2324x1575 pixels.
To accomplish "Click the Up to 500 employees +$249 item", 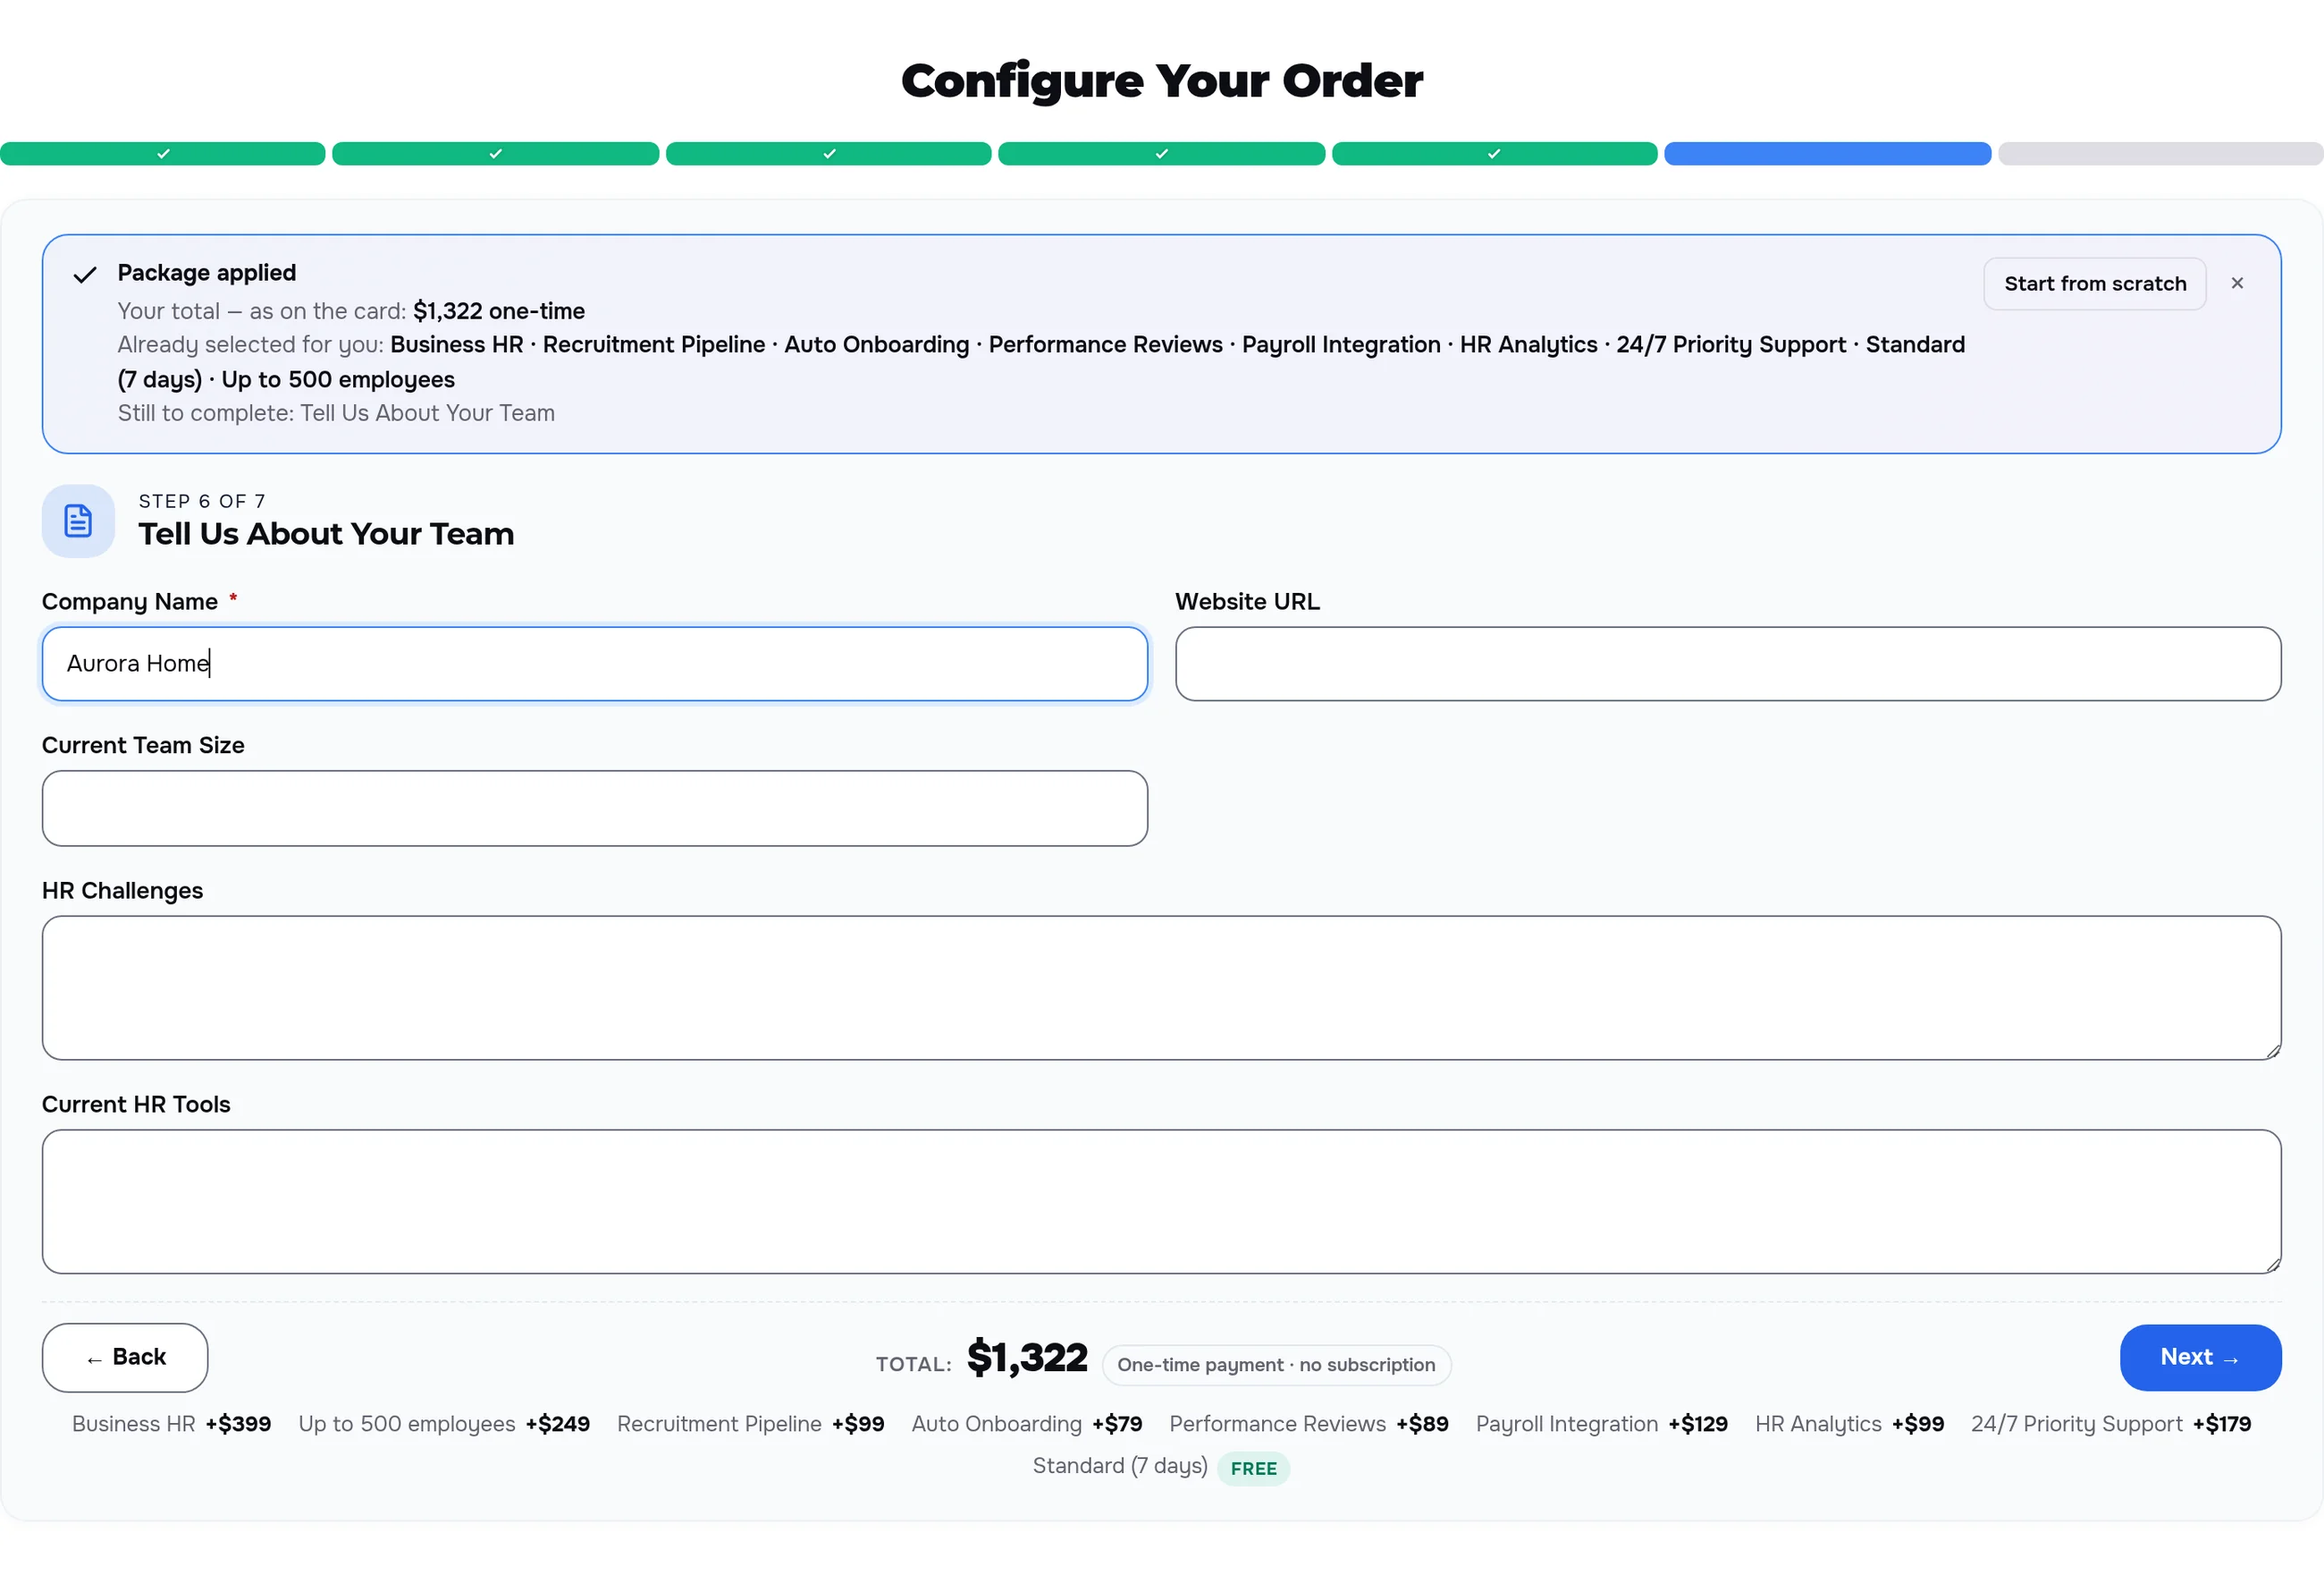I will click(x=444, y=1423).
